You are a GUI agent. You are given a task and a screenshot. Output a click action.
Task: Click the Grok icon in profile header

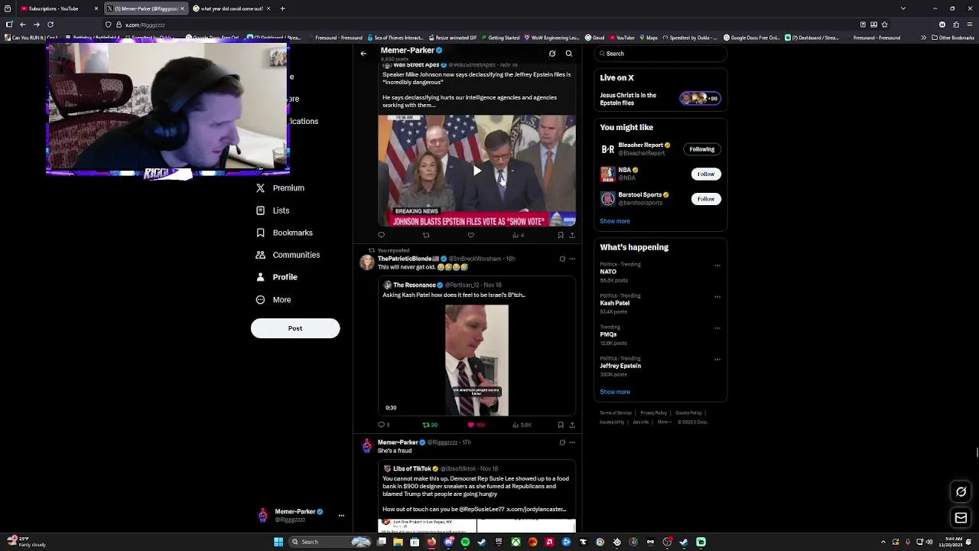click(x=552, y=54)
